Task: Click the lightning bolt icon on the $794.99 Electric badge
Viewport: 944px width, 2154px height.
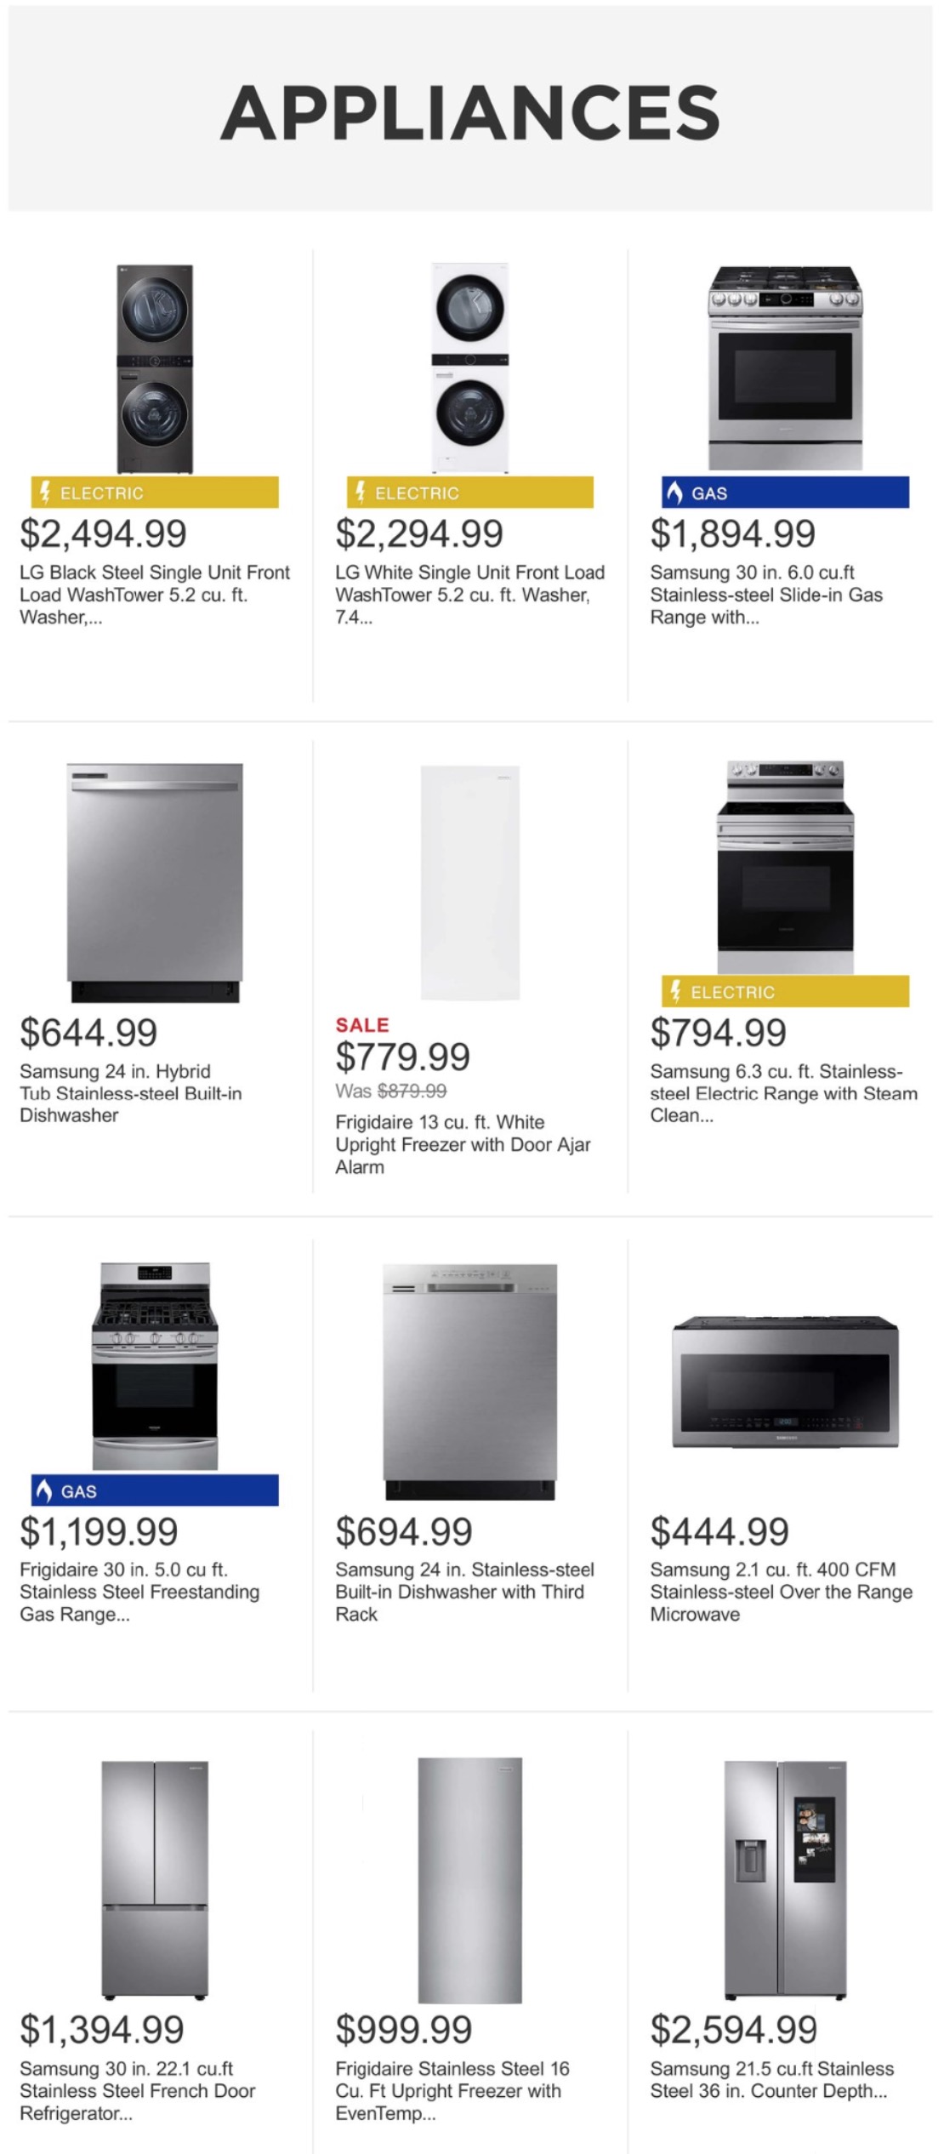Action: point(676,991)
